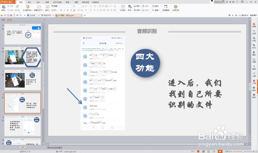Switch to the View (视图) ribbon tab

point(76,2)
